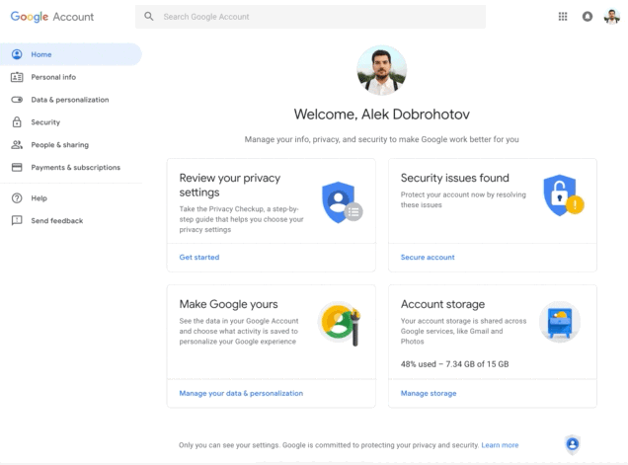Click the Manage storage link
628x465 pixels.
pos(429,393)
